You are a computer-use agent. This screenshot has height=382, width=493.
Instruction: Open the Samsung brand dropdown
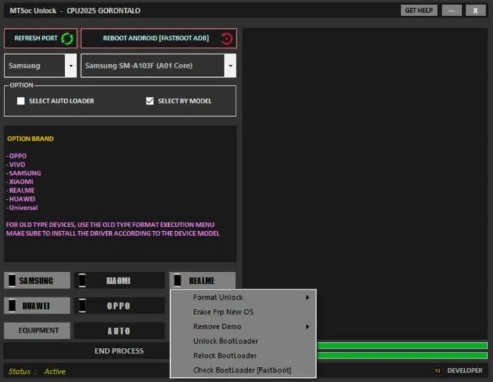70,65
